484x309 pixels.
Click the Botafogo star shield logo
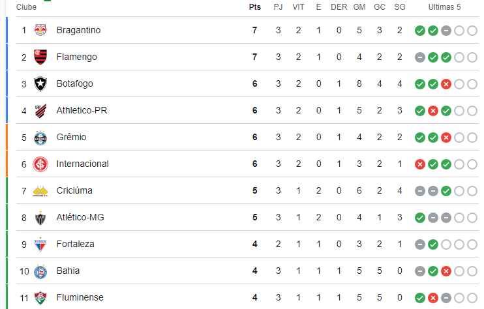[x=40, y=84]
